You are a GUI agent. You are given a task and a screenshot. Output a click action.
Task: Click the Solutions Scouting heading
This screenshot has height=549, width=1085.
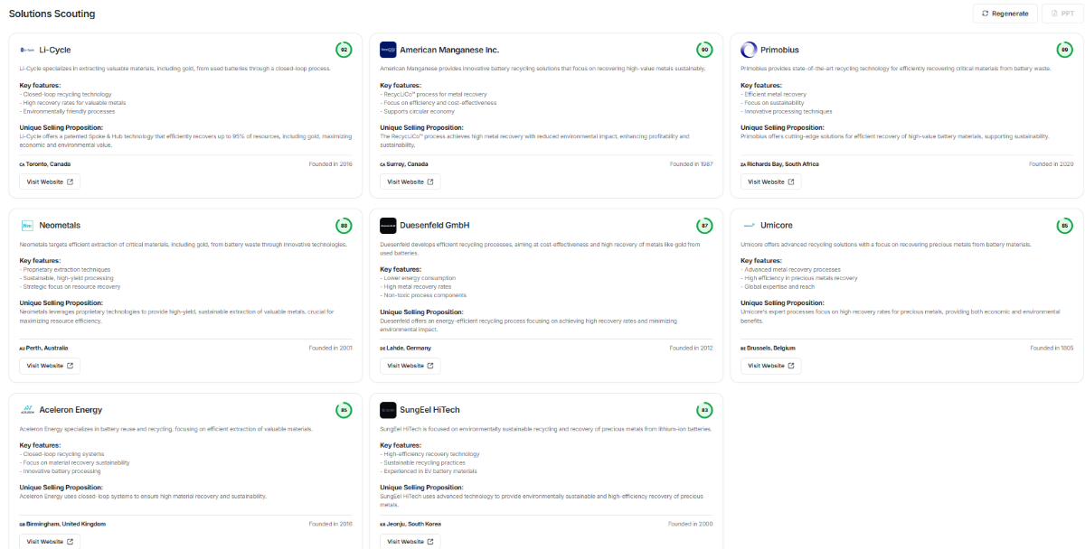coord(52,14)
